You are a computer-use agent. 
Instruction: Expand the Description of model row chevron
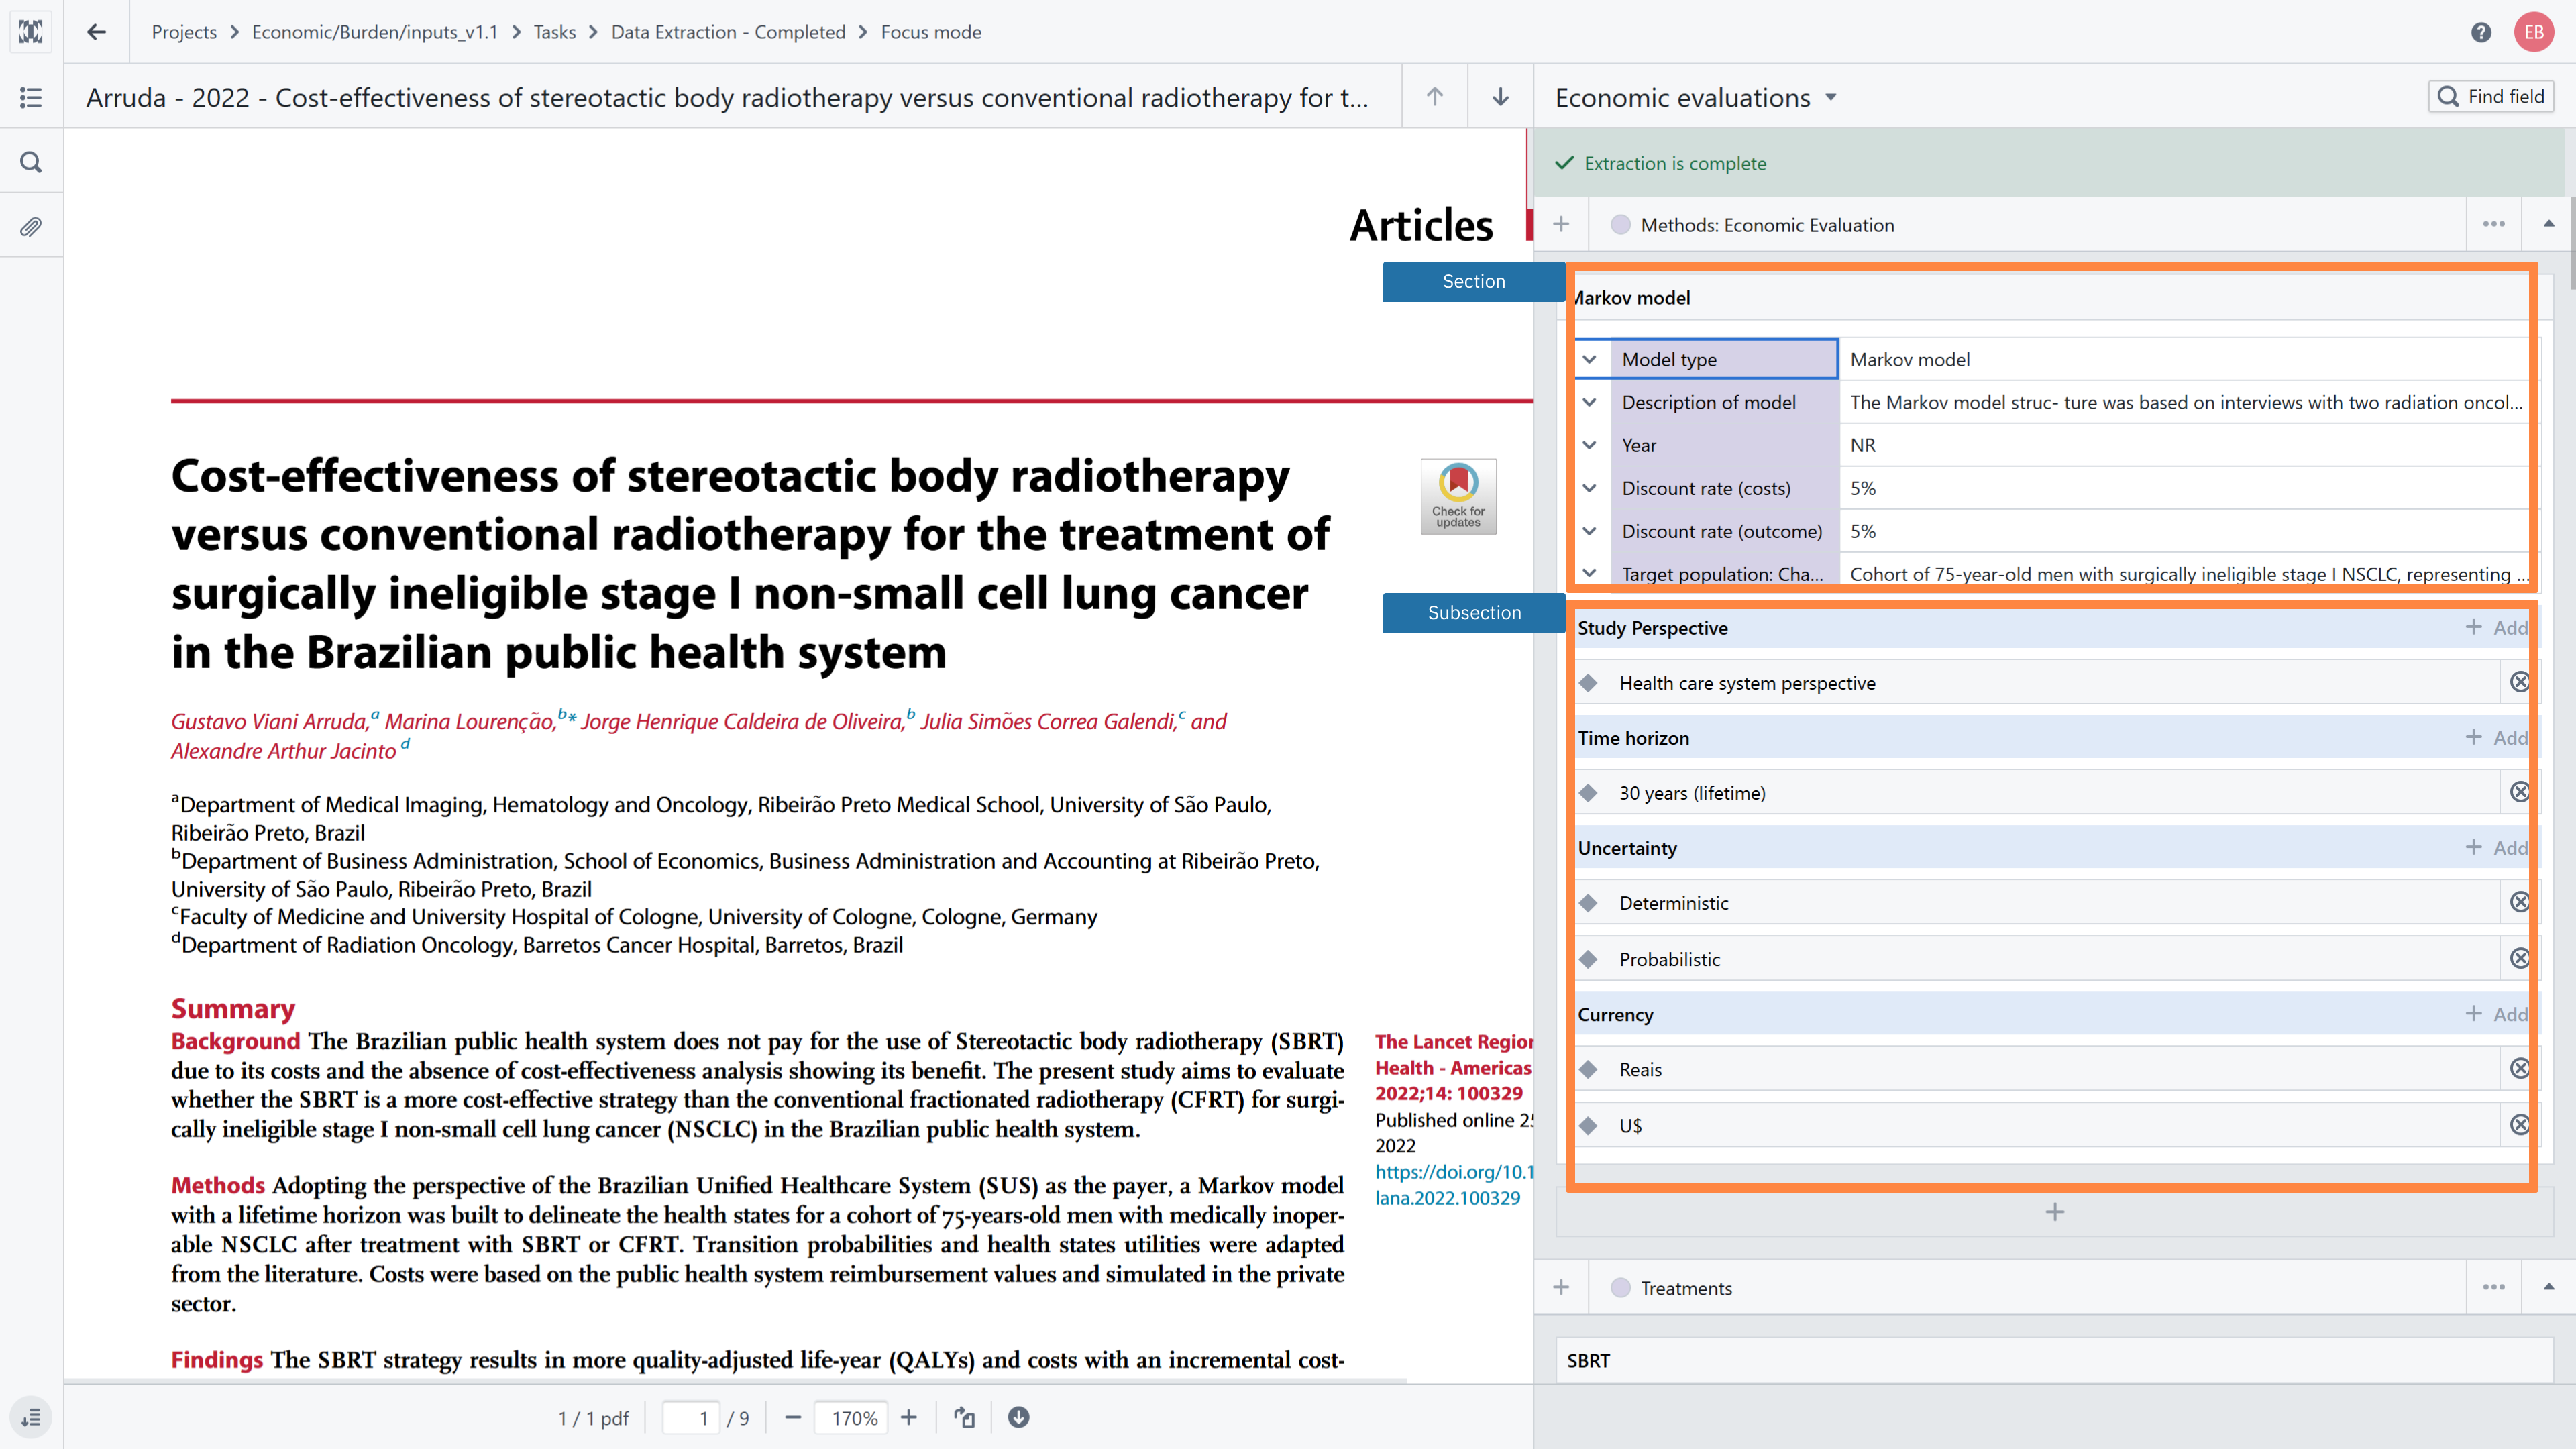(x=1590, y=402)
